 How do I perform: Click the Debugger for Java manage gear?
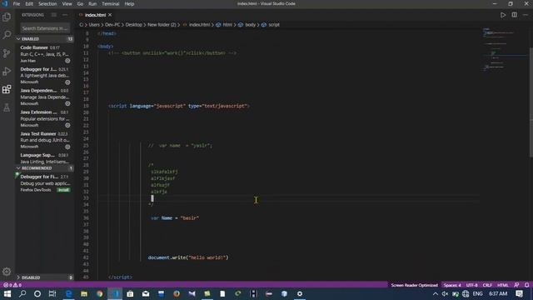click(x=67, y=82)
